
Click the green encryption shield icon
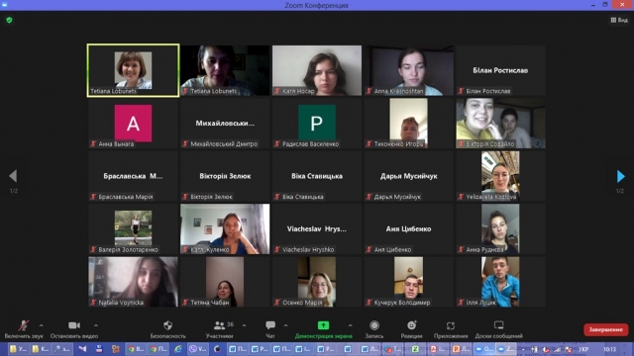[x=9, y=20]
